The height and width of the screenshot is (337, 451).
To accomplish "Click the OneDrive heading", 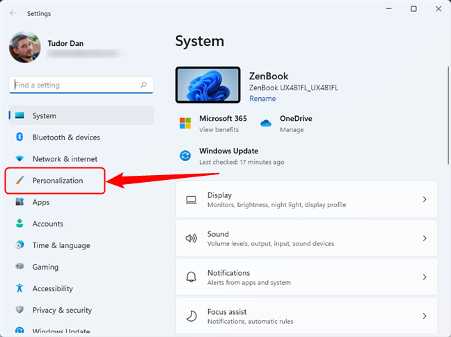I will click(296, 118).
